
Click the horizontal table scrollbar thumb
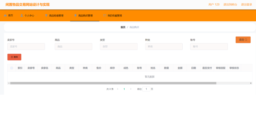[x=113, y=83]
